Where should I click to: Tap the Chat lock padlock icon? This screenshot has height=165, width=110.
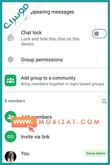point(10,38)
